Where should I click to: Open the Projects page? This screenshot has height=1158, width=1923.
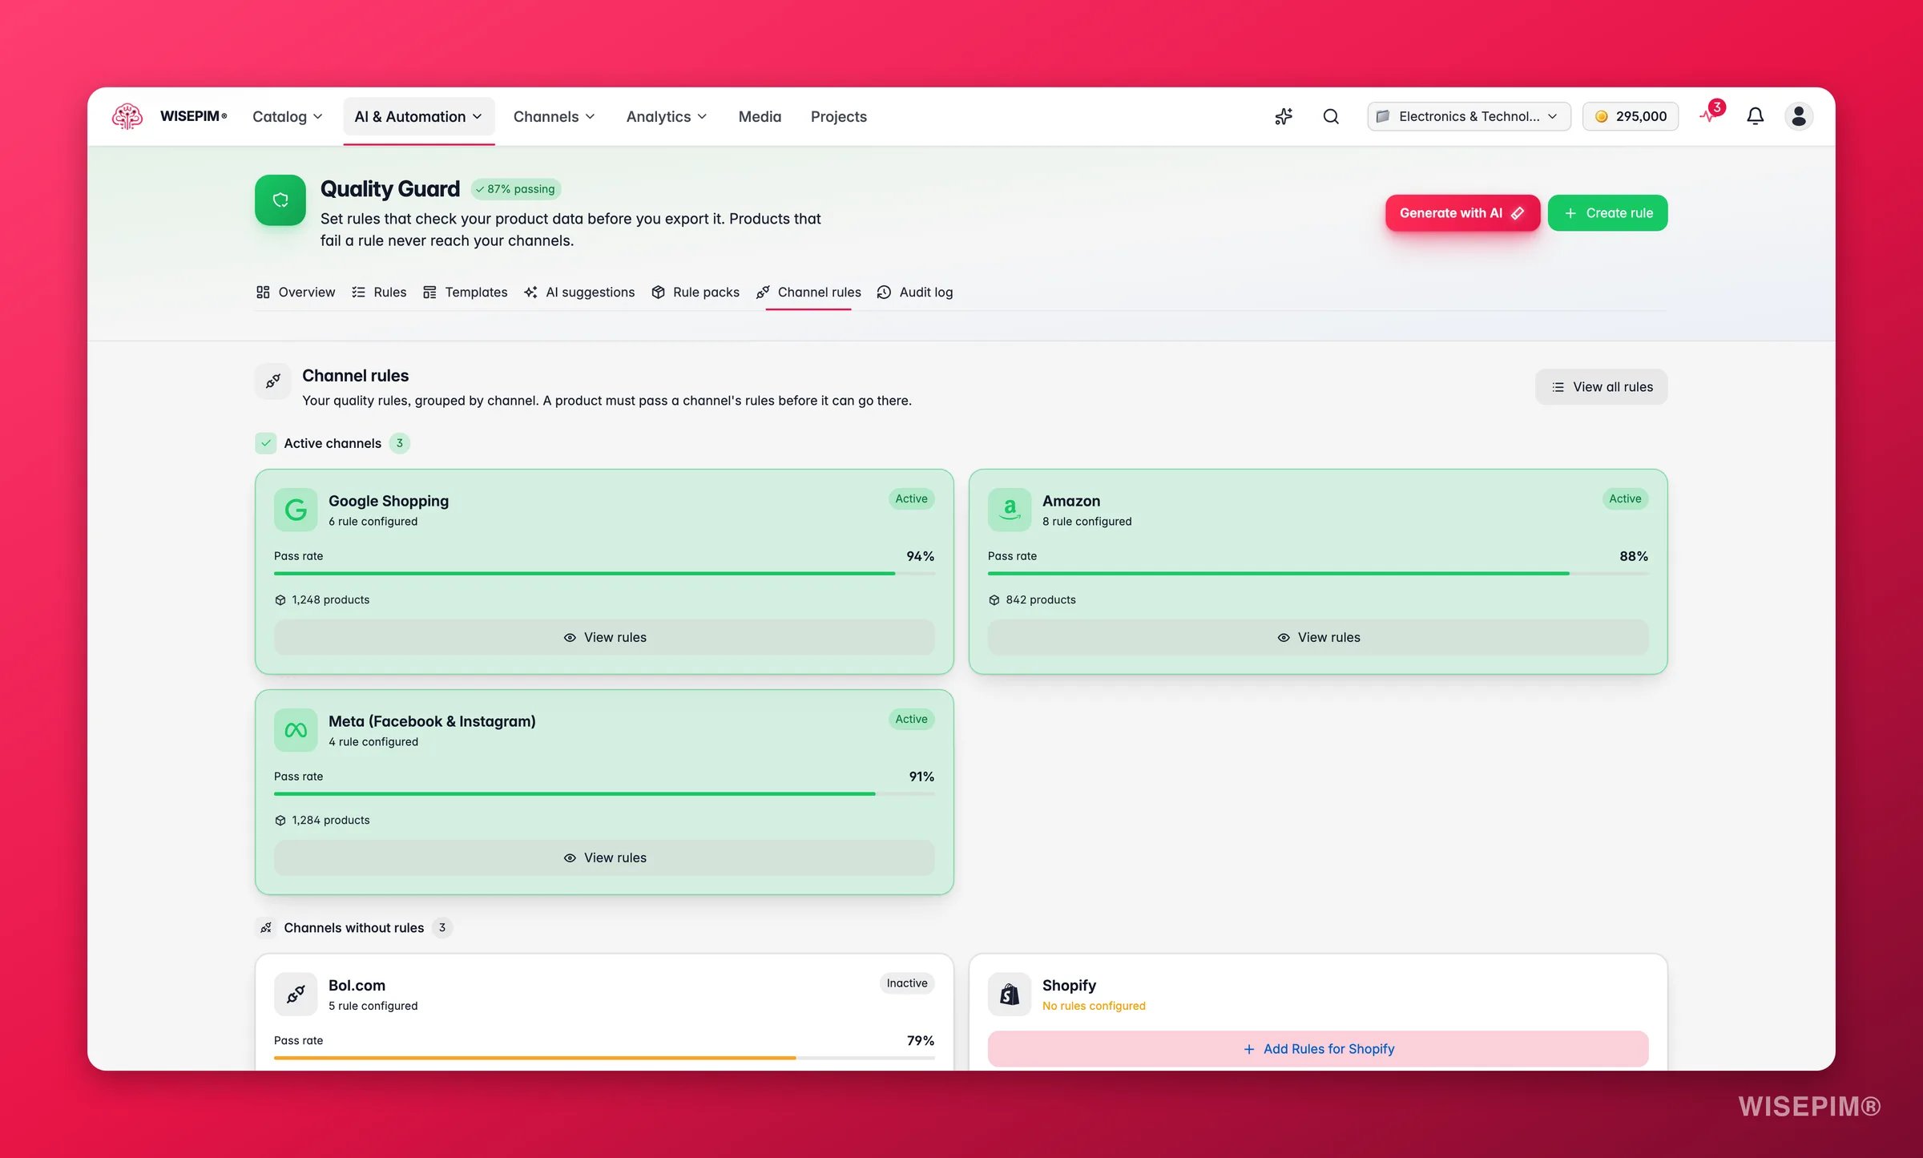pos(839,117)
